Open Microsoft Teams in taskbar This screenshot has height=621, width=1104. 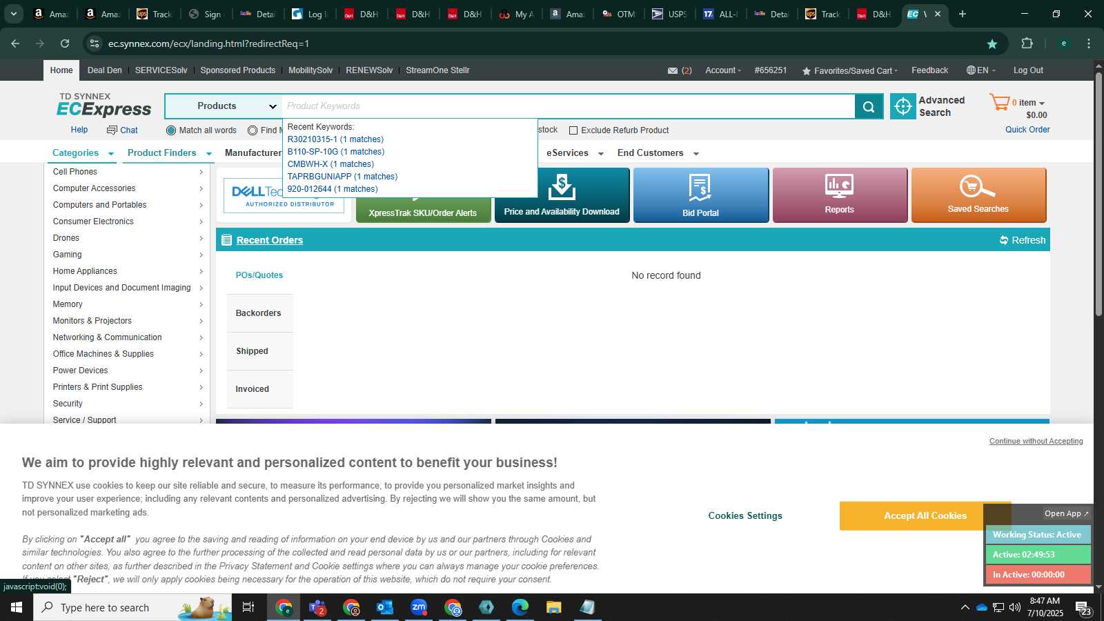317,607
